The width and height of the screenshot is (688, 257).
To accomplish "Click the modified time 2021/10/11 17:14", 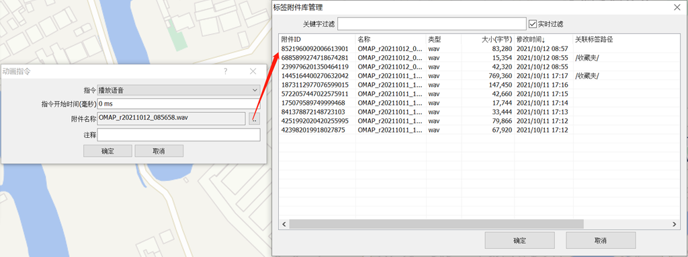I will point(542,103).
